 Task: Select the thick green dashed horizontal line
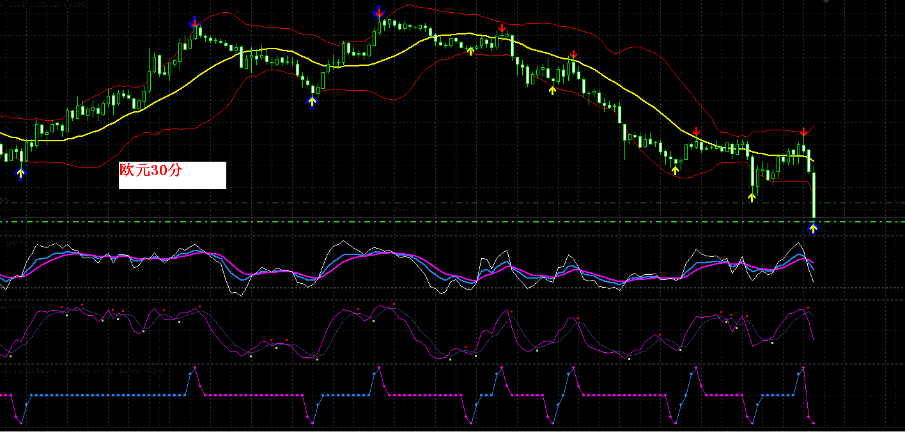(452, 221)
